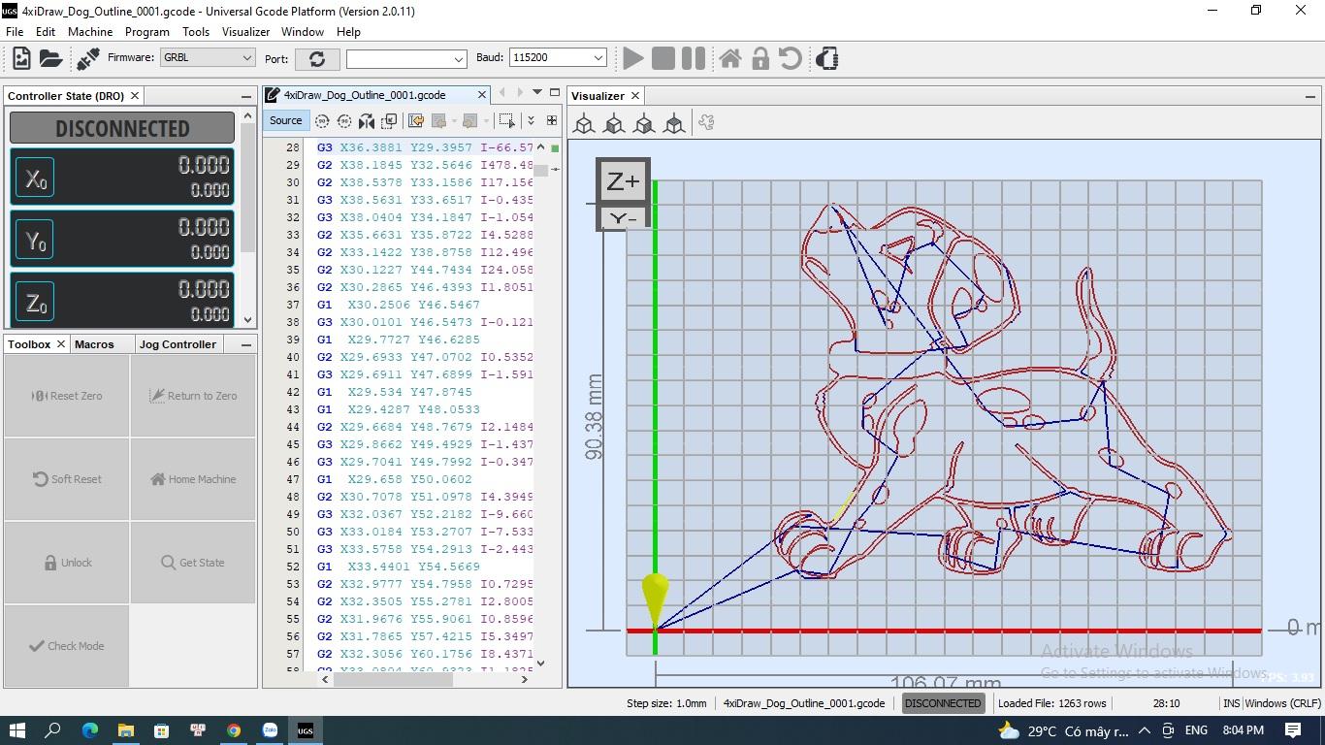This screenshot has height=745, width=1325.
Task: Select first cube view preset in Visualizer
Action: 584,123
